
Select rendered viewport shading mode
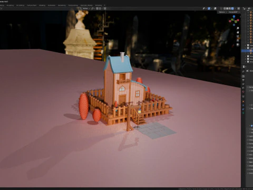(x=232, y=8)
